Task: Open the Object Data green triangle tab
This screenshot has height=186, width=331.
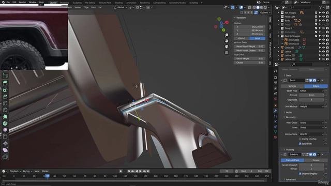Action: [x=275, y=132]
